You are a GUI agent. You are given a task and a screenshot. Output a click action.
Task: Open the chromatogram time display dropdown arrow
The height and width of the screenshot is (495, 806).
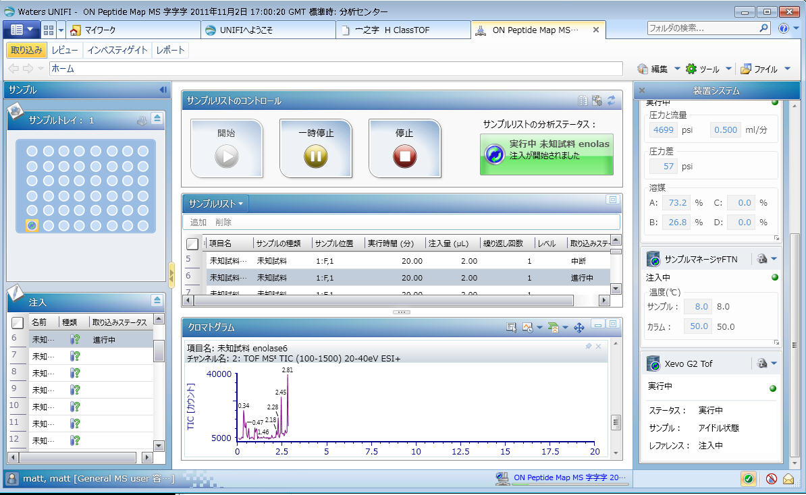click(x=539, y=327)
